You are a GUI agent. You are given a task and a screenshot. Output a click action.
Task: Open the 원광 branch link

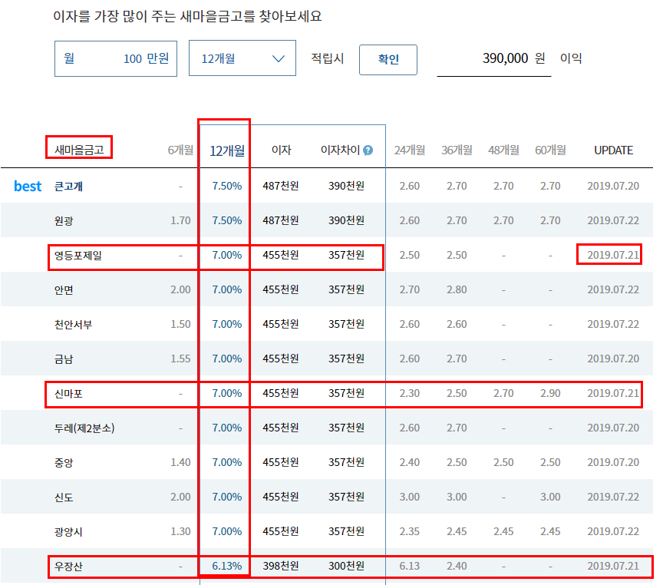pyautogui.click(x=64, y=221)
